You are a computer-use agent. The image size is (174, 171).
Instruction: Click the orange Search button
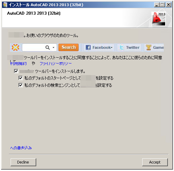pos(68,47)
